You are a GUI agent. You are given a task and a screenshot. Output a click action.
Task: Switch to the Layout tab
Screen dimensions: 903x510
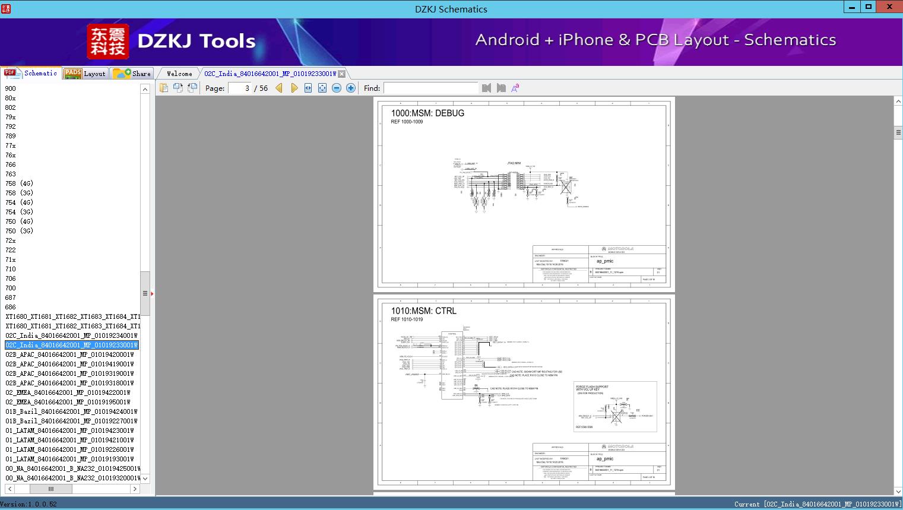point(85,74)
